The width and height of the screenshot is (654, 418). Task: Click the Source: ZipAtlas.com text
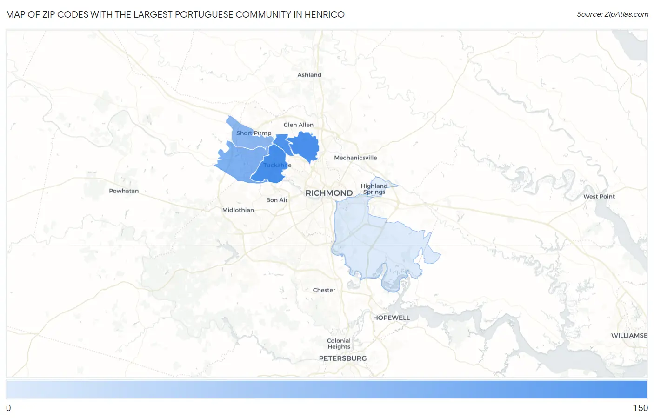613,14
